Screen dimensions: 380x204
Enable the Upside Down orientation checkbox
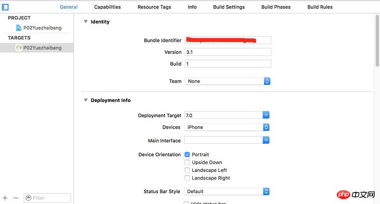click(187, 162)
